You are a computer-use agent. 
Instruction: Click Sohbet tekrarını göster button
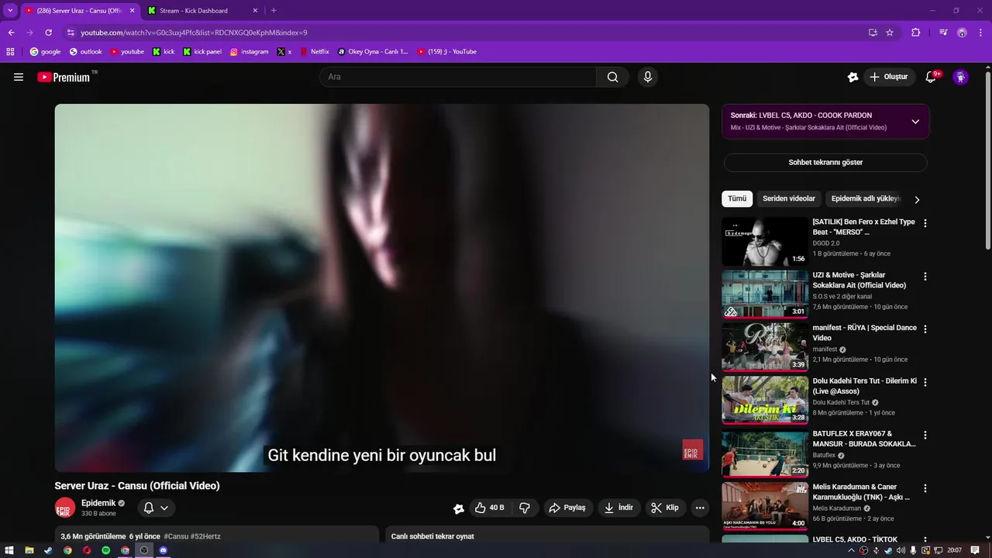pos(825,163)
